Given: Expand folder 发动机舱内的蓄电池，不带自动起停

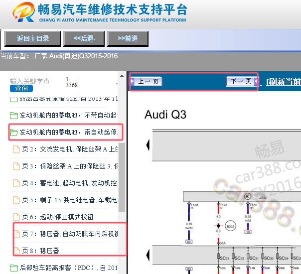Looking at the screenshot, I should coord(64,115).
